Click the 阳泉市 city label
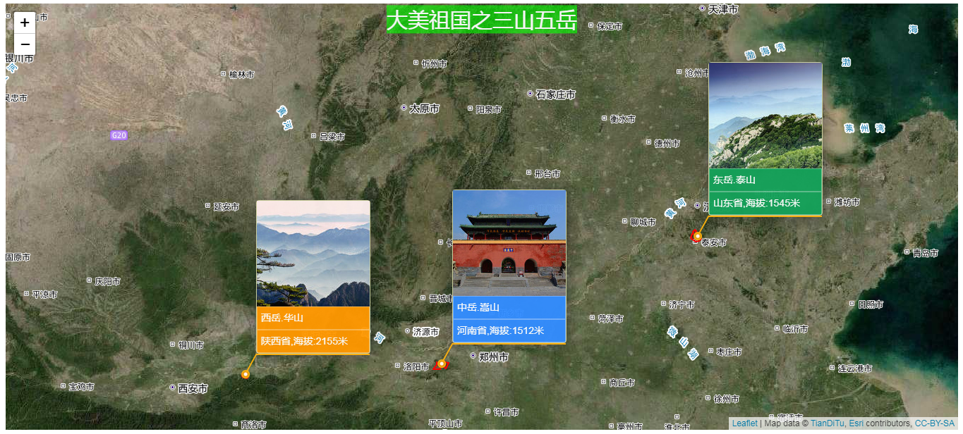This screenshot has height=434, width=963. pos(488,109)
